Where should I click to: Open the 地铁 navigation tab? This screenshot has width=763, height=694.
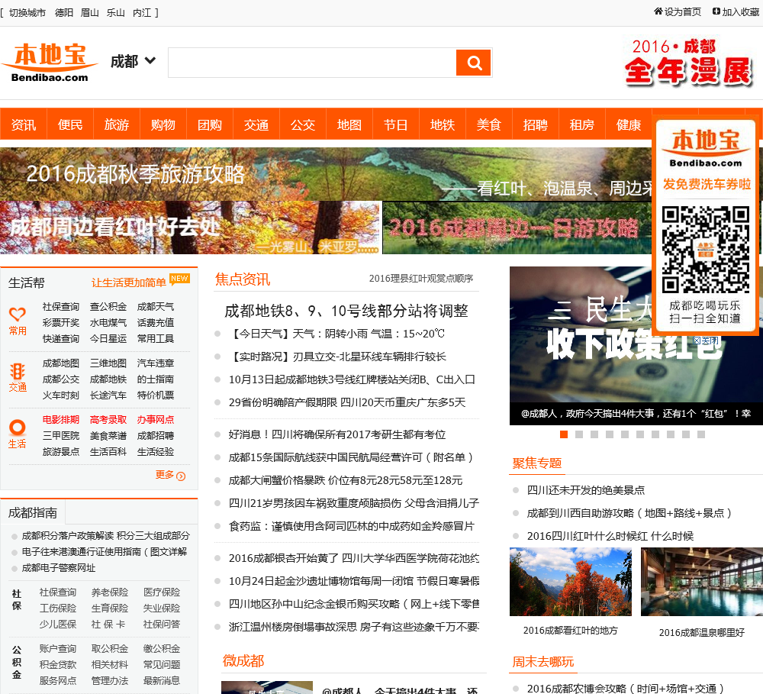tap(443, 124)
